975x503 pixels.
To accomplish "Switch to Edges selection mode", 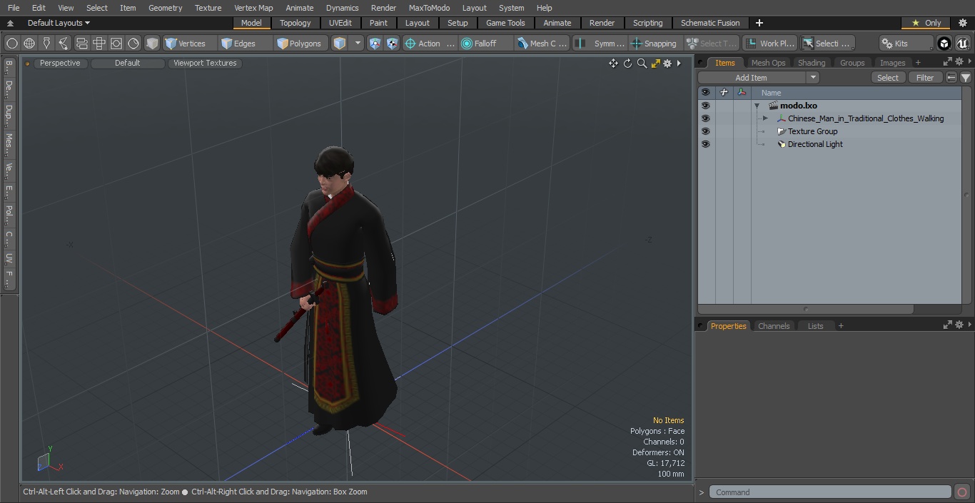I will point(246,44).
